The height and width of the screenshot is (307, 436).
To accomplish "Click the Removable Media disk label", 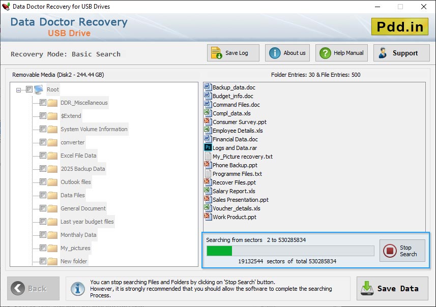I will (58, 75).
